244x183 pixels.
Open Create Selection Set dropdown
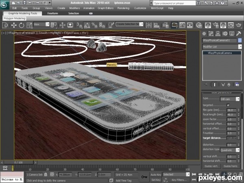(129, 24)
